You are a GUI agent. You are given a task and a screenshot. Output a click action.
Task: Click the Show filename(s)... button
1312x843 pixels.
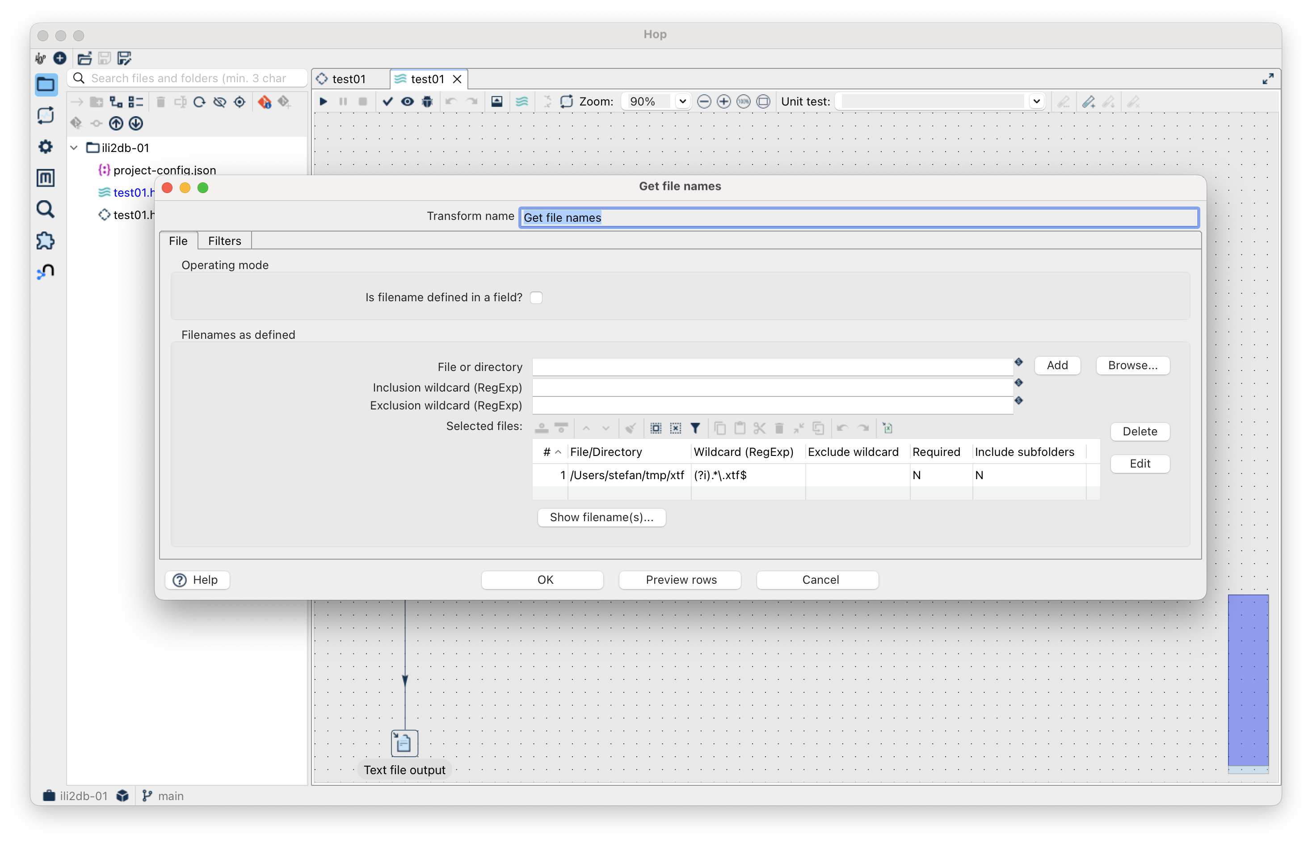coord(601,517)
